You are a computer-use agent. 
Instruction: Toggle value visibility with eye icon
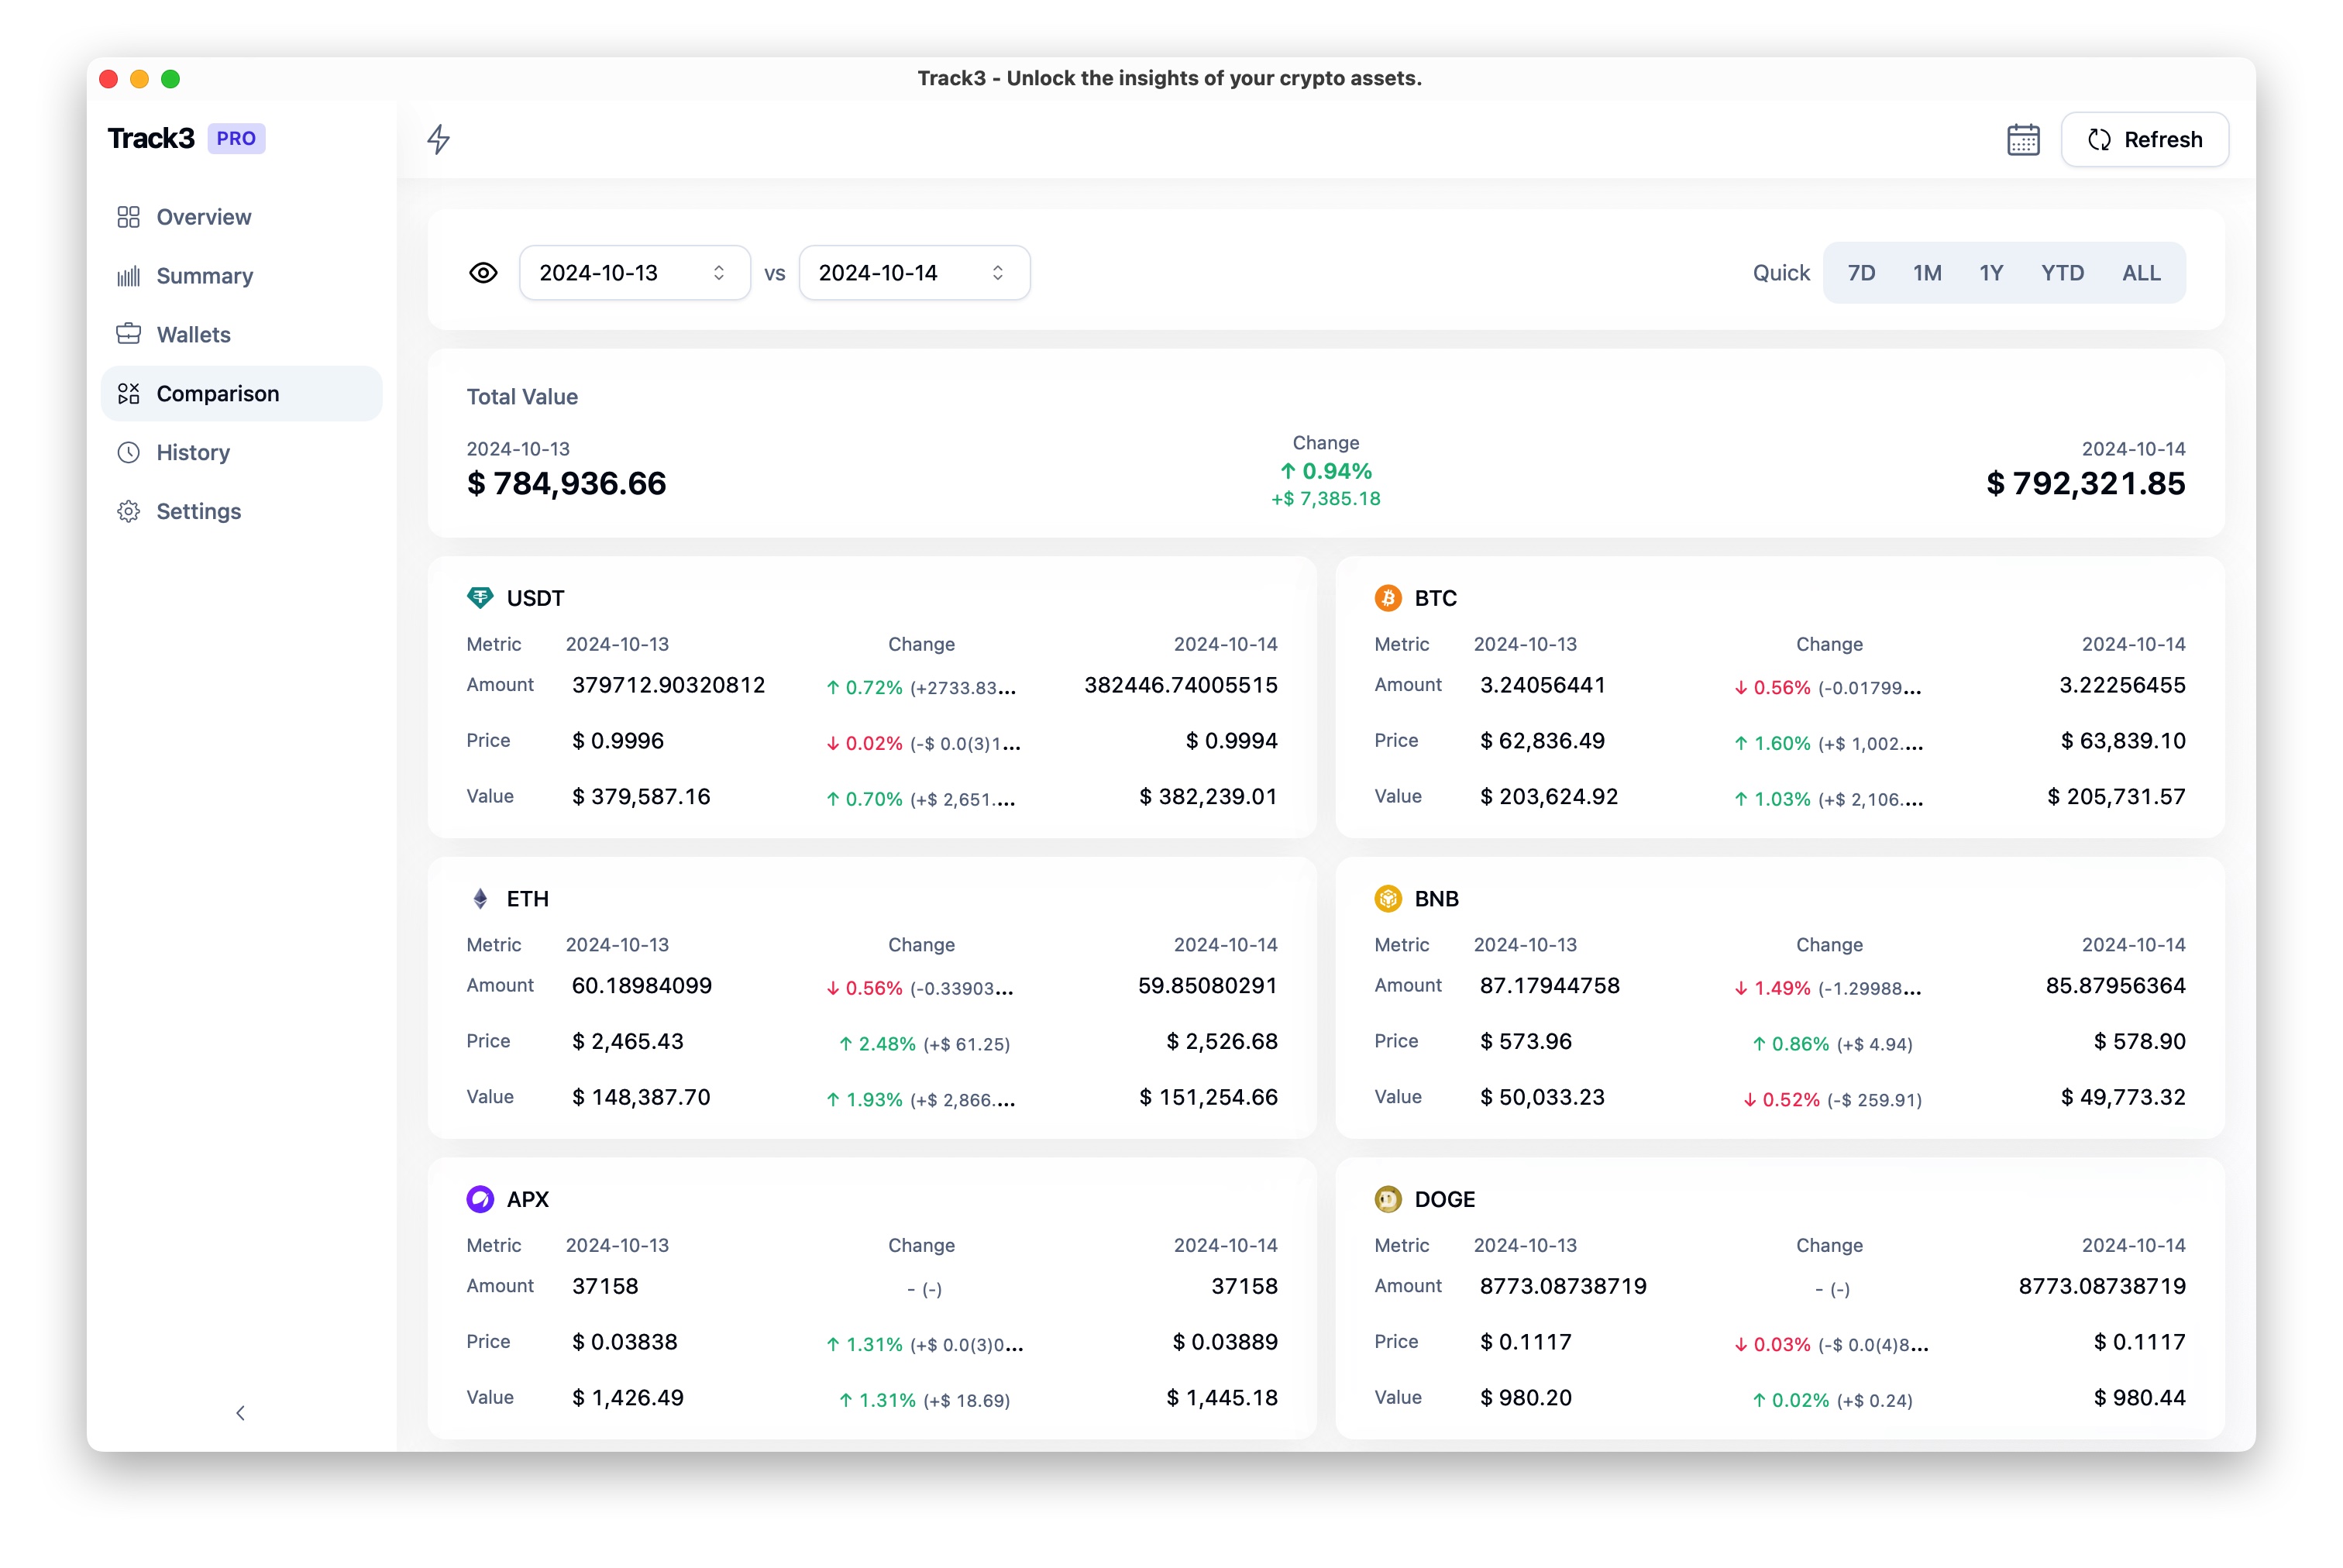[x=483, y=273]
